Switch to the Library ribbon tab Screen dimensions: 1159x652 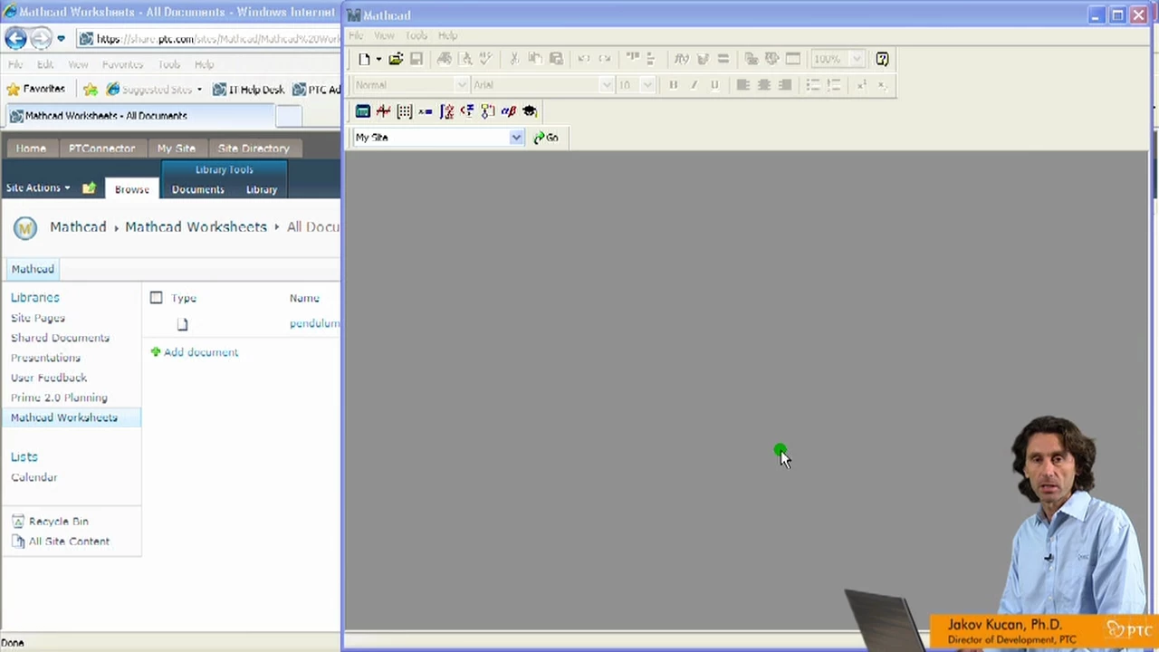click(261, 189)
